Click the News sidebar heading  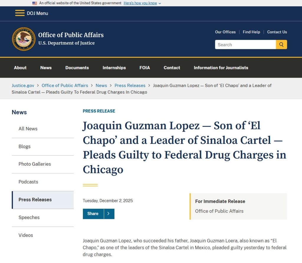[19, 112]
